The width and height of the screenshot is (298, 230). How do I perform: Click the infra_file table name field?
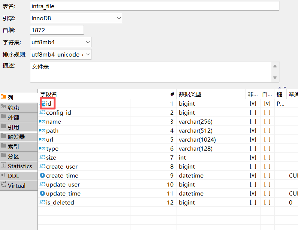(154, 6)
